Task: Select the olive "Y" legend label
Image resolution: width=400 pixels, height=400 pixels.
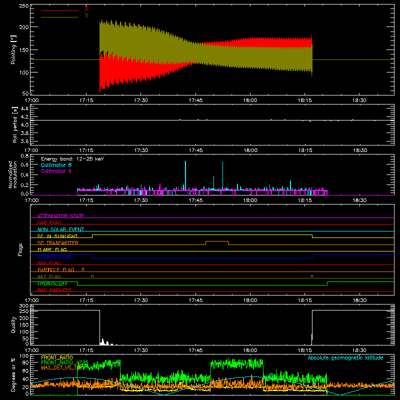Action: pos(86,15)
